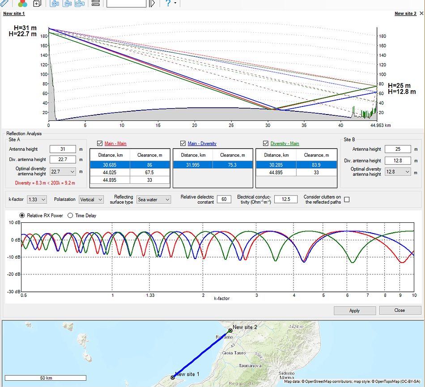425x387 pixels.
Task: Open Site A optimal diversity height dropdown
Action: pyautogui.click(x=63, y=171)
